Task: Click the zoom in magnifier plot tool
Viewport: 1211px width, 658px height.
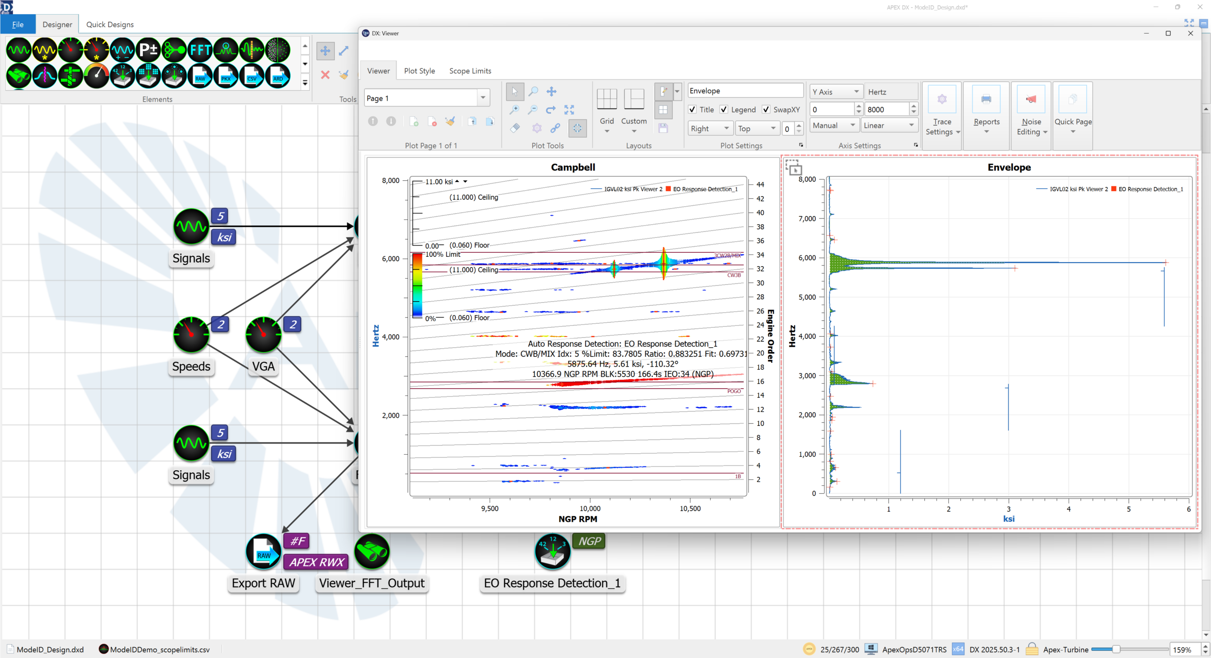Action: [514, 110]
